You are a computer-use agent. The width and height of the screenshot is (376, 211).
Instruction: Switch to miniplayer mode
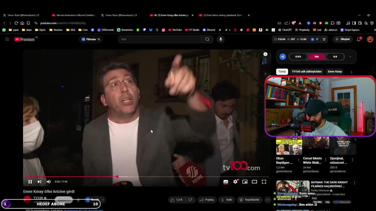coord(245,182)
